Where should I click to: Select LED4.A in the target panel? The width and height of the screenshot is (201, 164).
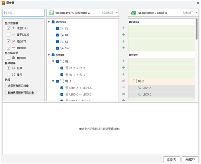click(x=147, y=88)
